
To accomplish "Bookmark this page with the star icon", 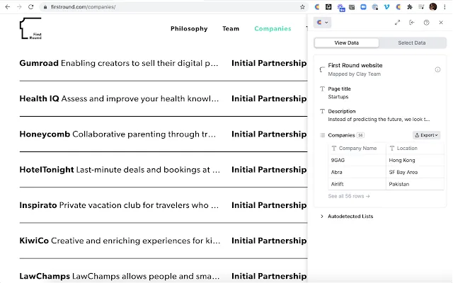I will click(x=302, y=7).
